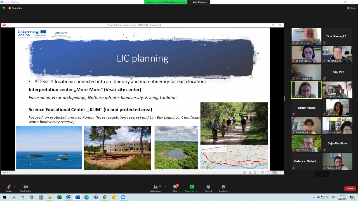
Task: Expand audio settings caret next to Audio
Action: [15, 187]
